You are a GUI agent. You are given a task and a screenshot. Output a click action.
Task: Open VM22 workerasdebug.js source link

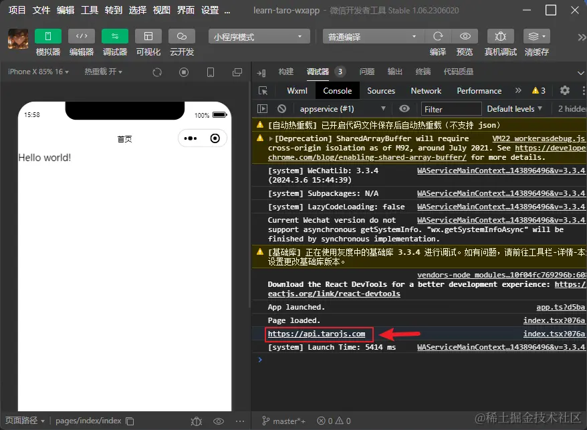(538, 138)
